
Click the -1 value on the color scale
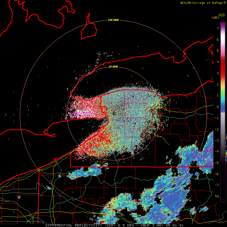tap(217, 118)
